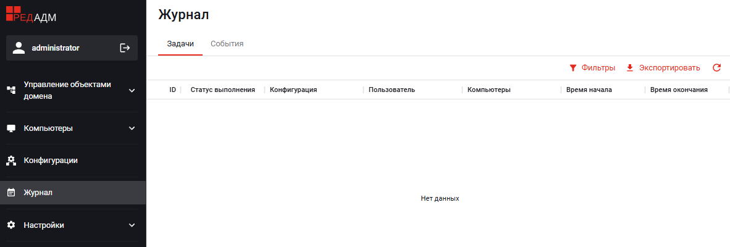Click the refresh icon in the toolbar
Viewport: 730px width, 247px height.
(x=716, y=68)
